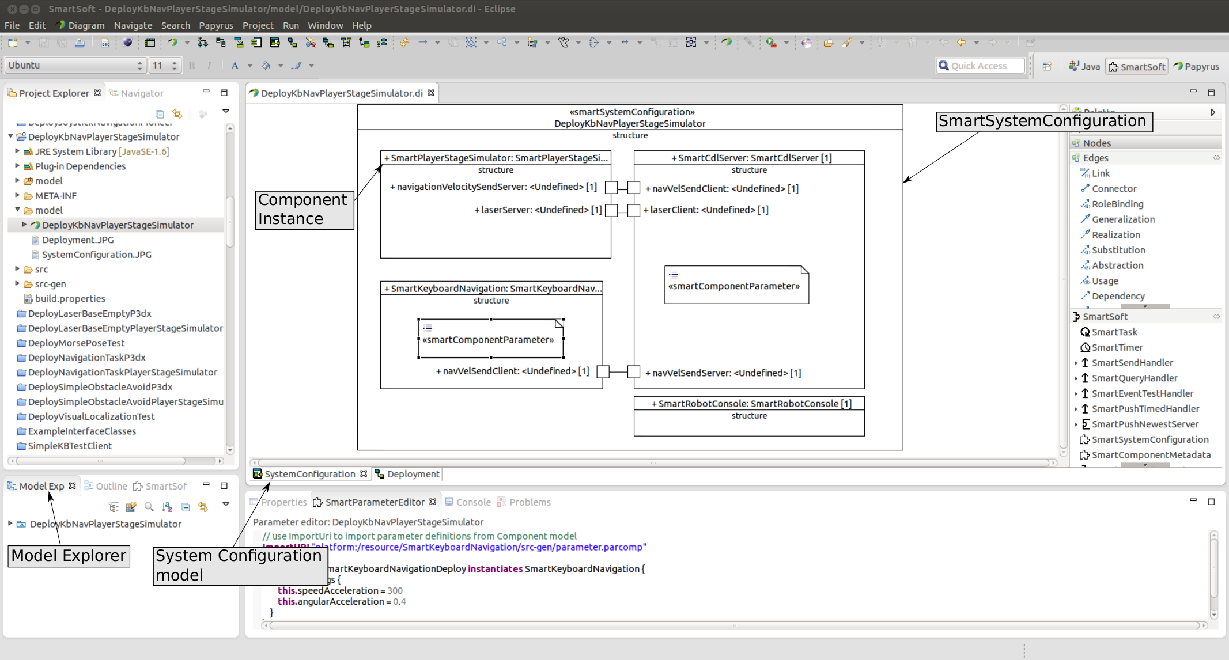Switch to the Navigator tab
This screenshot has width=1229, height=660.
pyautogui.click(x=136, y=93)
